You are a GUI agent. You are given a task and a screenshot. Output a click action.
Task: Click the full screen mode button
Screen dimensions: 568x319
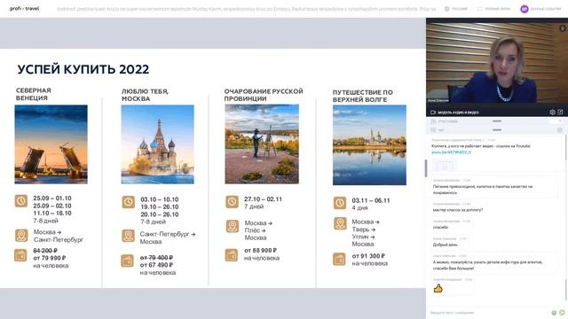(x=493, y=9)
